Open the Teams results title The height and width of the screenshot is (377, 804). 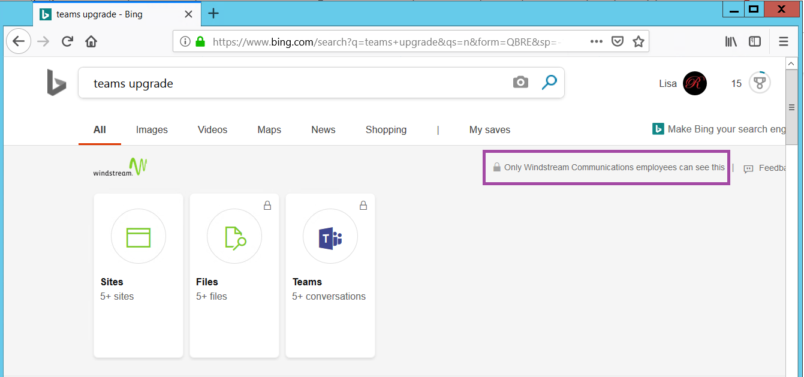pyautogui.click(x=307, y=282)
